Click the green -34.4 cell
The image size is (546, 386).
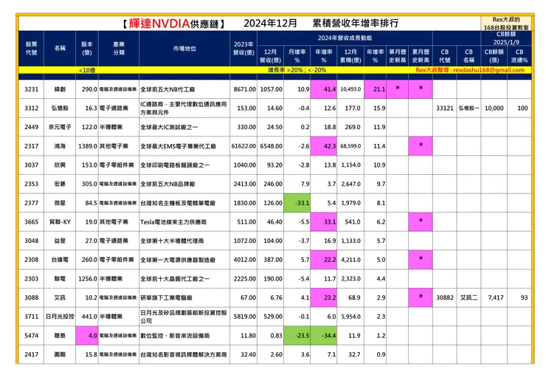pos(323,336)
